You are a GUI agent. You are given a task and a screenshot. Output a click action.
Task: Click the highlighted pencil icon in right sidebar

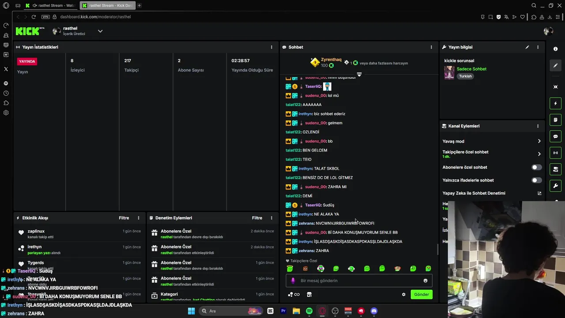click(x=555, y=65)
